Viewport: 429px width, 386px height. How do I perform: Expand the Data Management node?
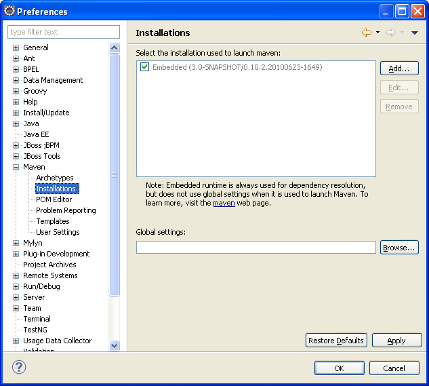[16, 80]
